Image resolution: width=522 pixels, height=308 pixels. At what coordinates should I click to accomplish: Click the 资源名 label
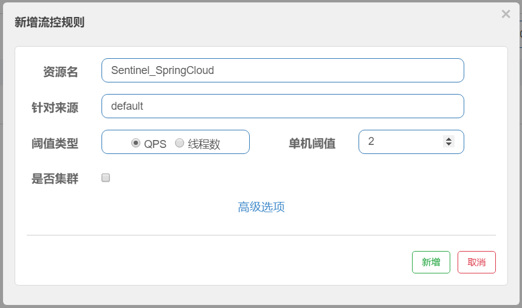click(x=61, y=72)
